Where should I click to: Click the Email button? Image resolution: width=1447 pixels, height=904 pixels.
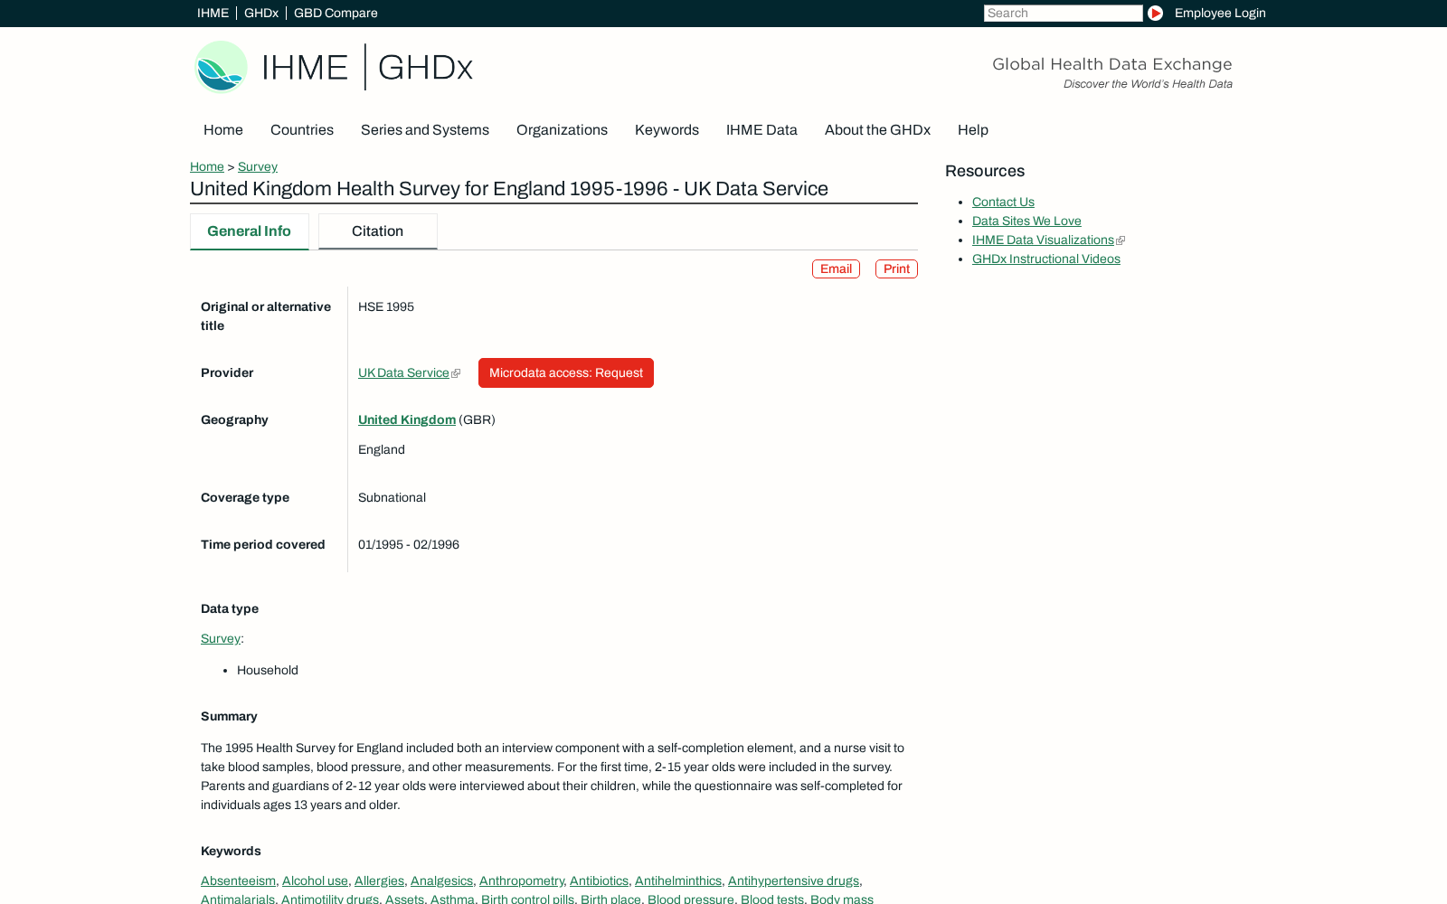point(836,268)
